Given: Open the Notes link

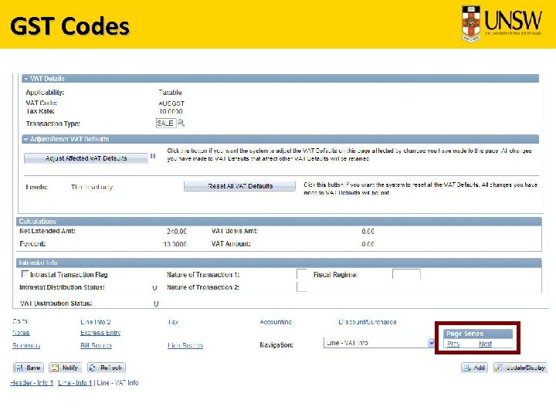Looking at the screenshot, I should [x=21, y=333].
